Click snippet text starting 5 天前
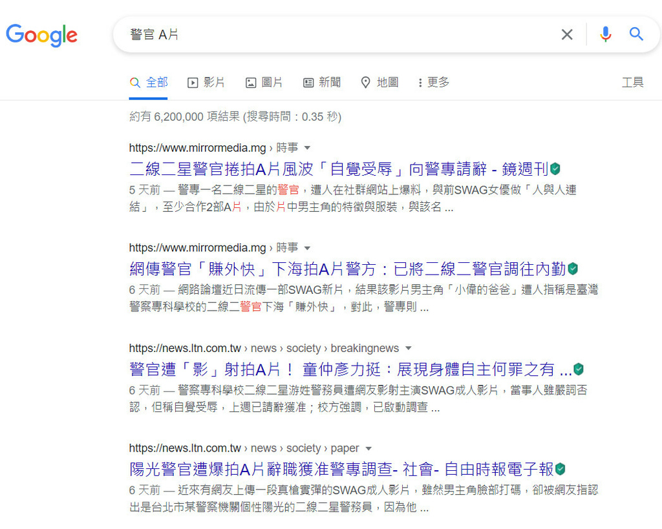Screen dimensions: 662x529 353,198
